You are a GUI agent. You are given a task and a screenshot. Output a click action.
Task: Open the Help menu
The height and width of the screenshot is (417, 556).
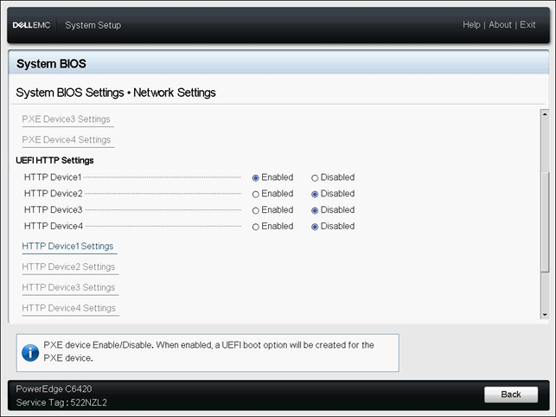coord(471,25)
